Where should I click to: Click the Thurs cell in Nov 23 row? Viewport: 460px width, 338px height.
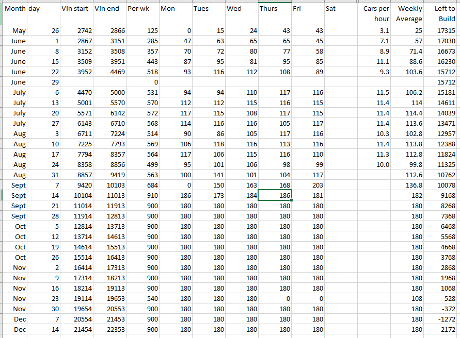[275, 299]
